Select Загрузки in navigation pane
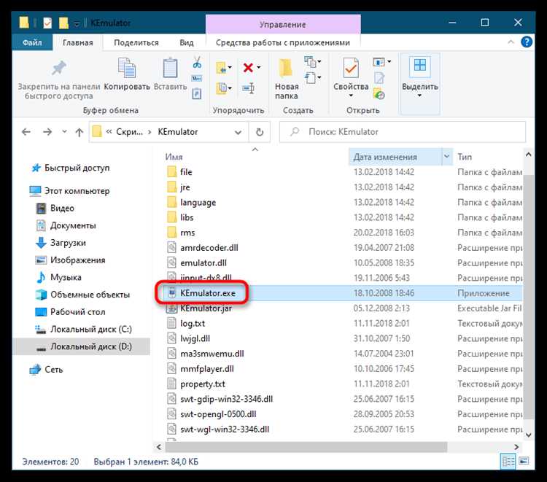 tap(68, 243)
